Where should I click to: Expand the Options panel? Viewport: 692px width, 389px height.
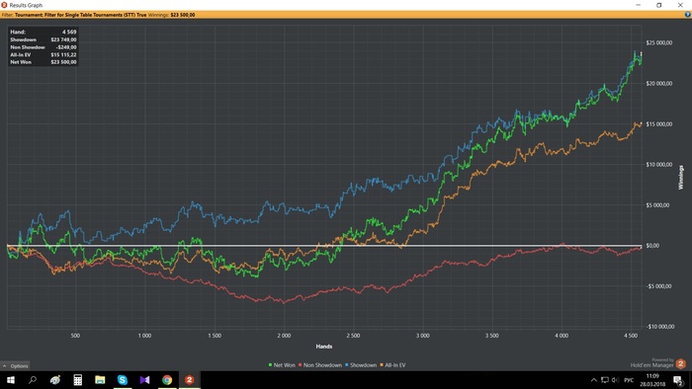coord(15,365)
